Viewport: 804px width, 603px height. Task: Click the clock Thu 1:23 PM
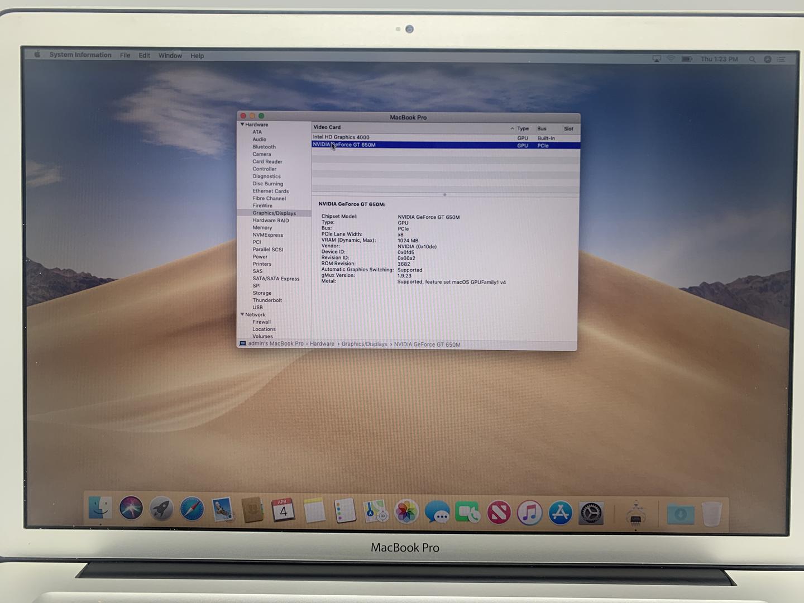tap(719, 59)
